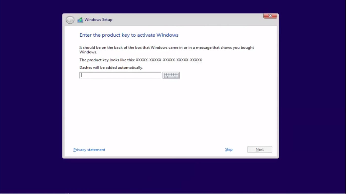The height and width of the screenshot is (194, 346).
Task: Click the back arrow button
Action: [70, 20]
